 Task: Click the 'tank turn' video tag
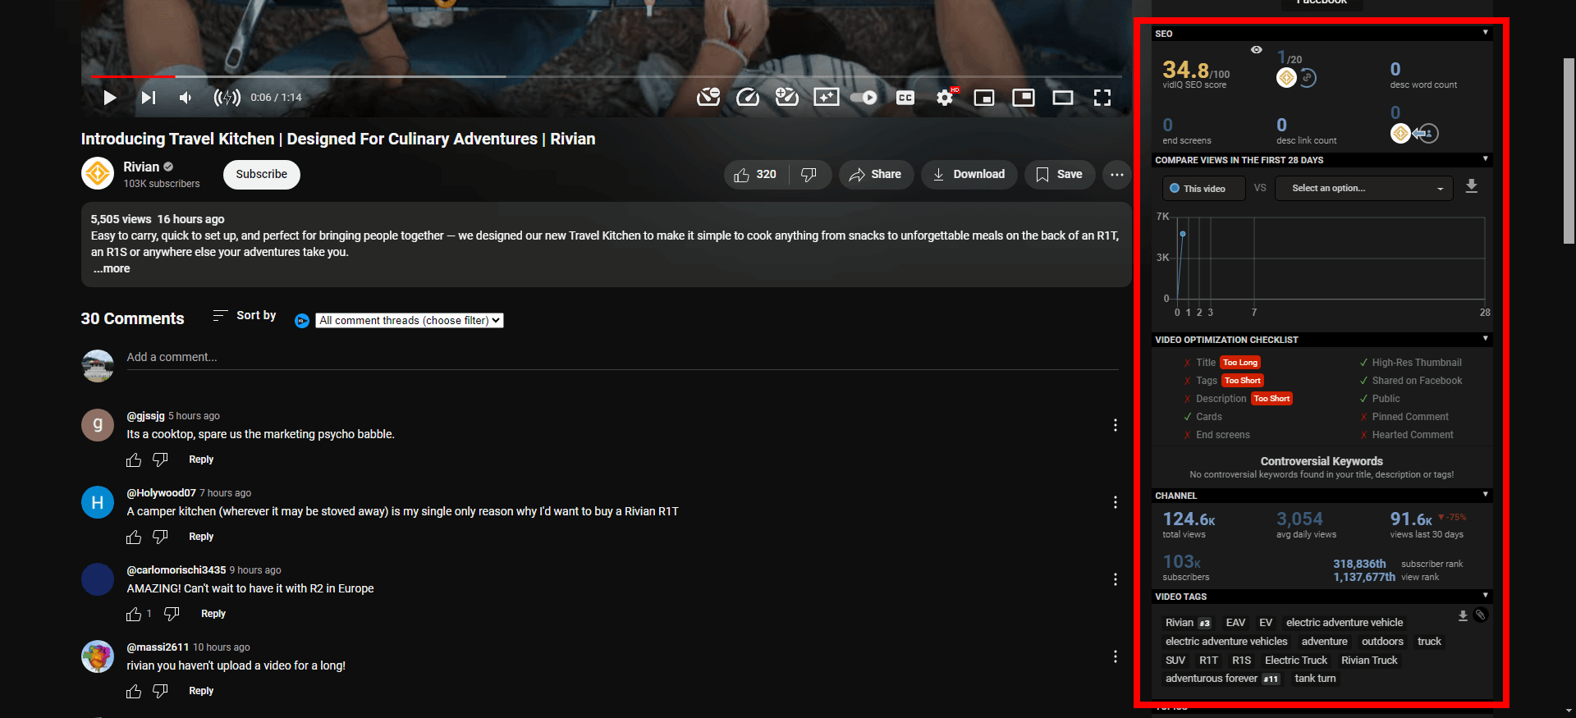coord(1315,679)
